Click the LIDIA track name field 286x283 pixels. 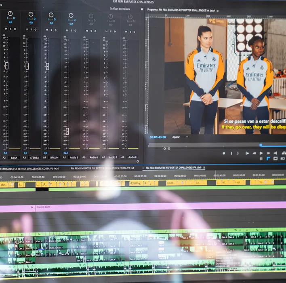14,158
